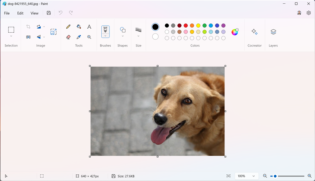
Task: Select primary Color 1 black circle
Action: point(155,27)
